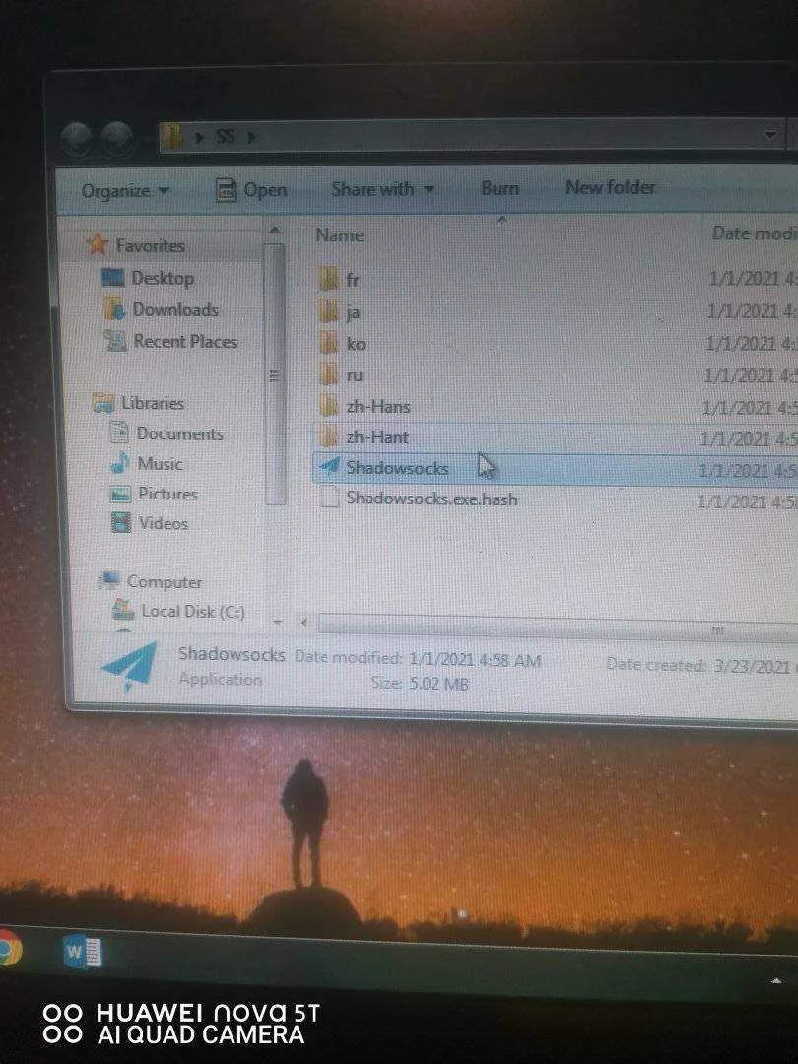Click the Open toolbar button

coord(252,190)
